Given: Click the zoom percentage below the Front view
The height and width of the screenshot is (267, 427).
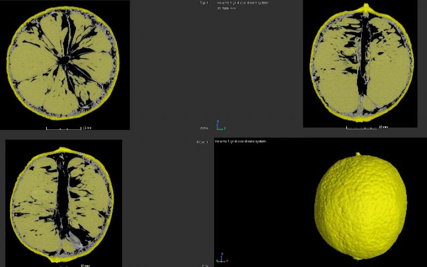Looking at the screenshot, I should (204, 265).
